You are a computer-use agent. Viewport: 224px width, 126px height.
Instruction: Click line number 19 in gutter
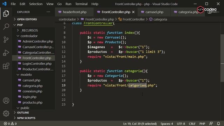[x=64, y=85]
